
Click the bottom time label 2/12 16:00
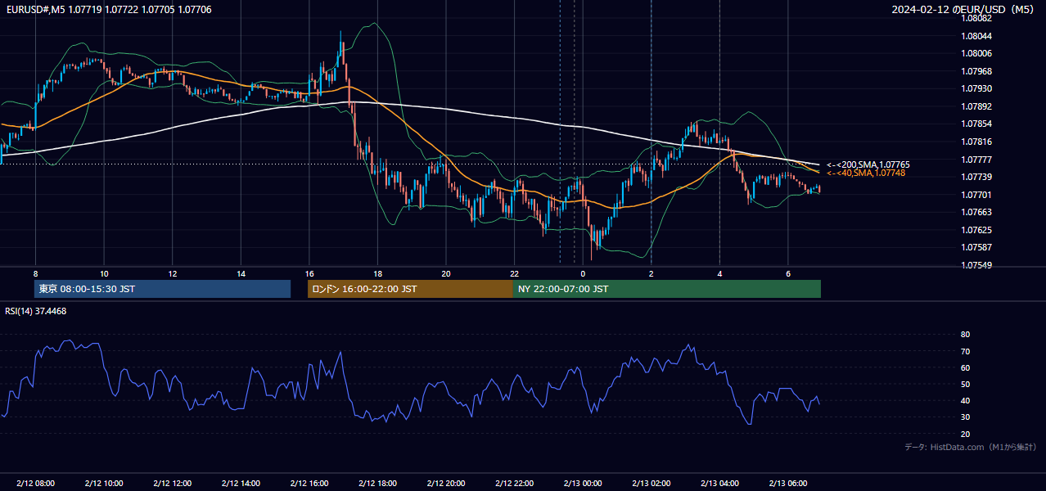click(309, 484)
